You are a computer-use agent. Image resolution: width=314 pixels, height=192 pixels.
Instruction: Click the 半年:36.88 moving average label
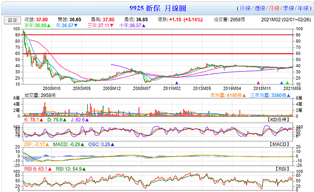[x=38, y=26]
